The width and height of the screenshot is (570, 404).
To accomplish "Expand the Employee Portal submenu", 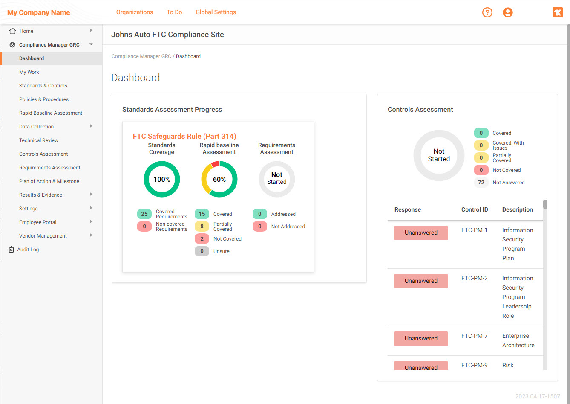I will coord(91,222).
